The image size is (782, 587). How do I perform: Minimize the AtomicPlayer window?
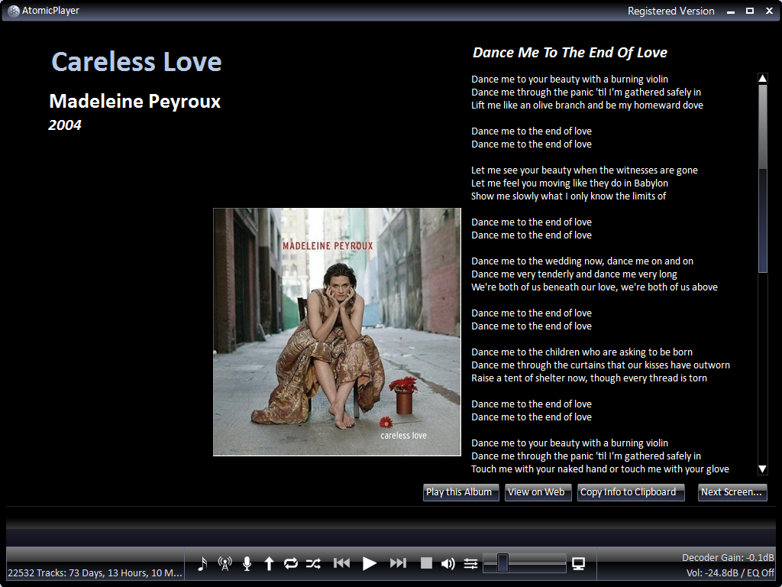[731, 11]
